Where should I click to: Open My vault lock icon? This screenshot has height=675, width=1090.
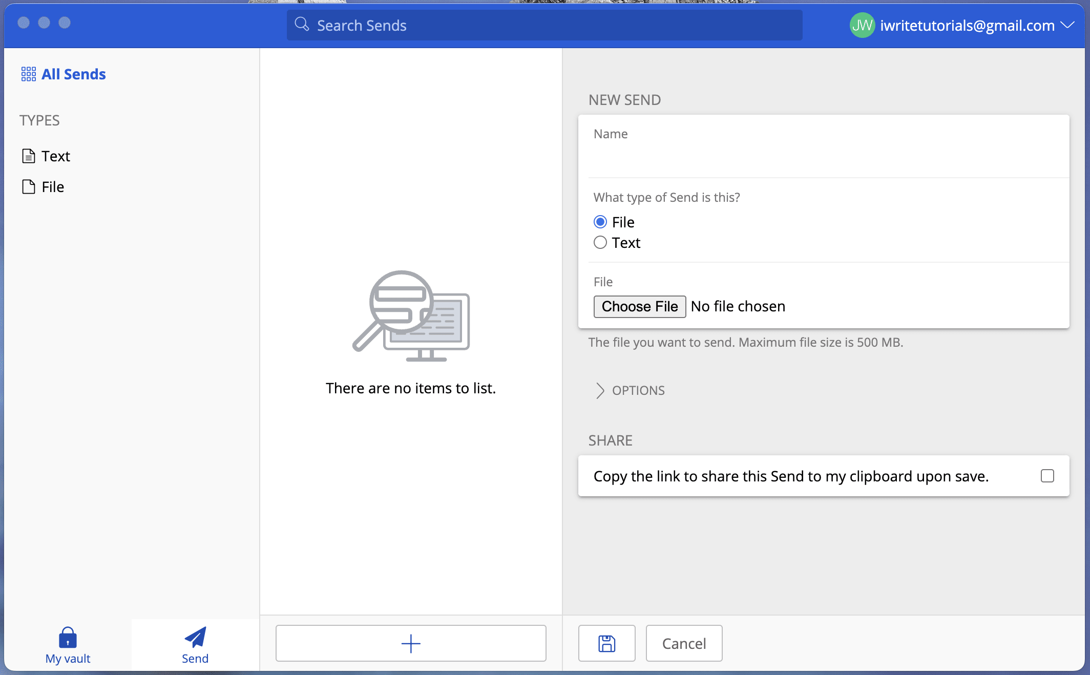(67, 639)
